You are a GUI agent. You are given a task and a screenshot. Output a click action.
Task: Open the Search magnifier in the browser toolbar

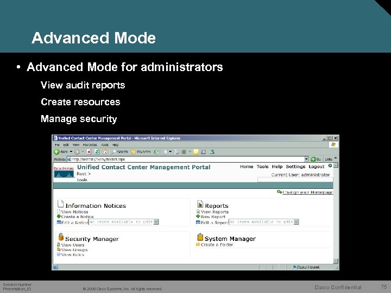pyautogui.click(x=119, y=152)
